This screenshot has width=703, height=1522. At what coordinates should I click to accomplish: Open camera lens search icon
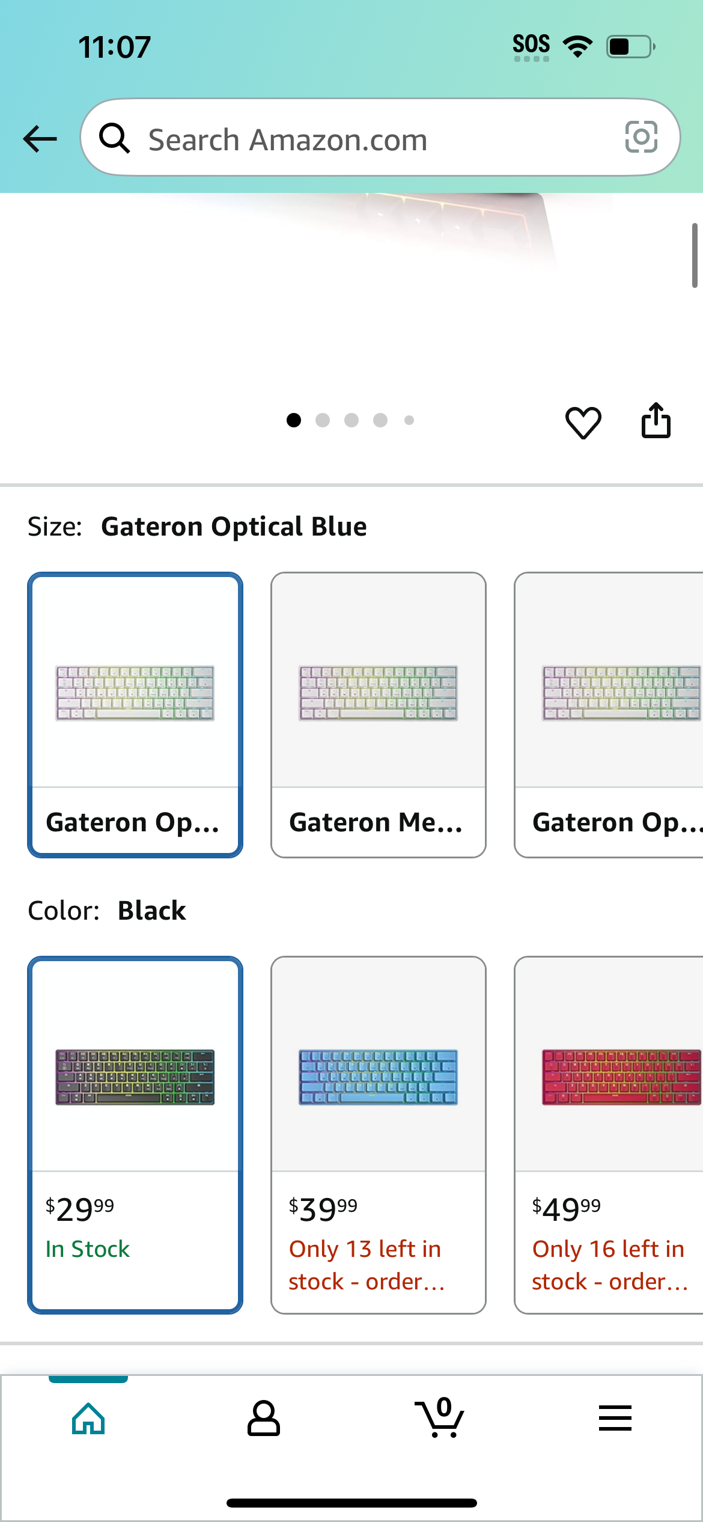pos(641,137)
